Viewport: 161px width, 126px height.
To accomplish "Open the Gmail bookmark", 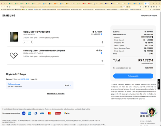I will (59, 9).
